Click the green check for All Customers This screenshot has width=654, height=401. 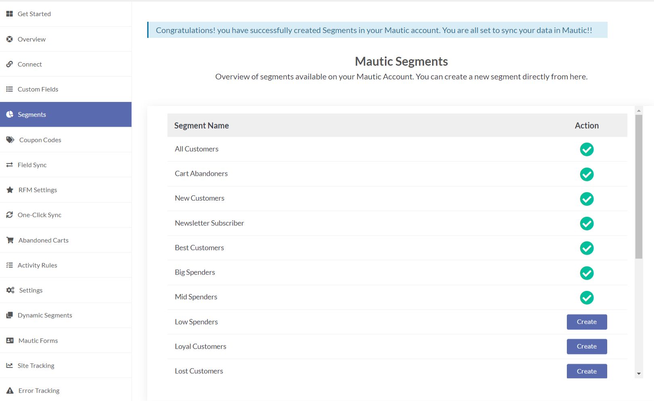pos(587,150)
